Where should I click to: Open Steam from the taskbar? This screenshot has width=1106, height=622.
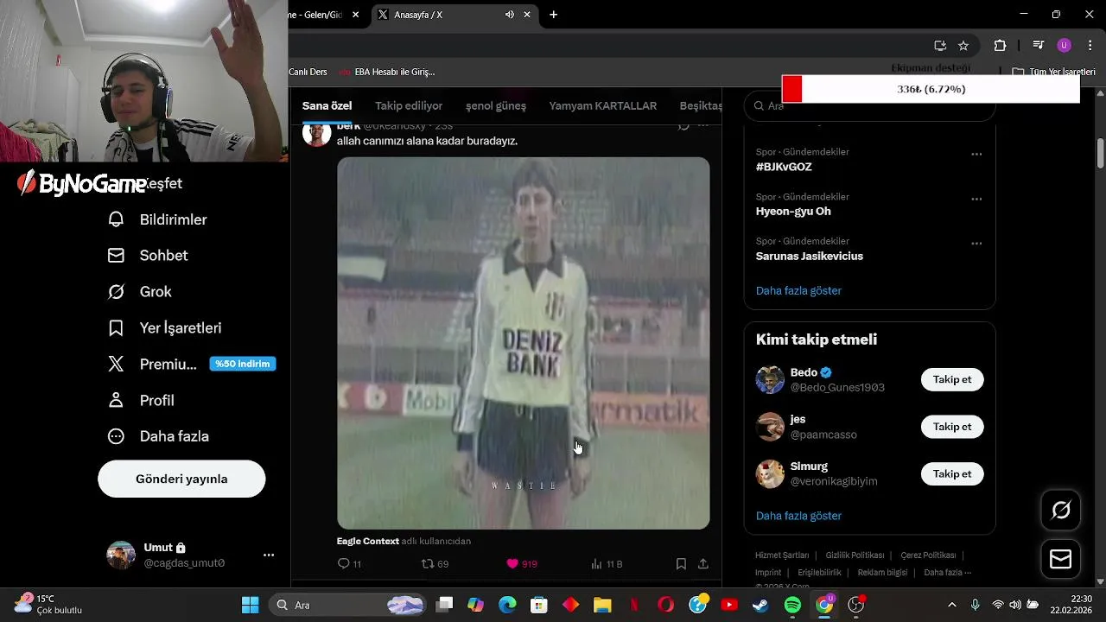pos(760,605)
